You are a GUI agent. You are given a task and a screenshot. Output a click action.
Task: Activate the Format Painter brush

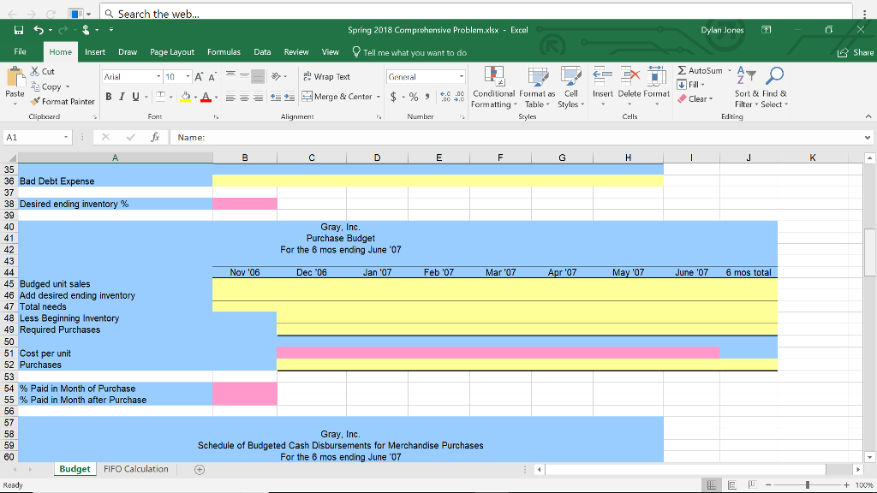coord(63,101)
